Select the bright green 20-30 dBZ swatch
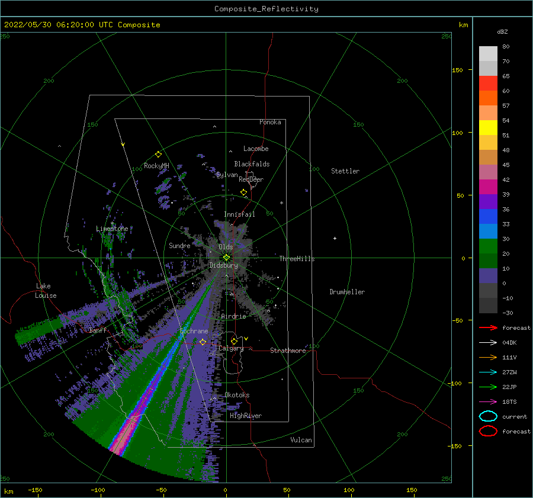This screenshot has width=533, height=498. (x=488, y=246)
